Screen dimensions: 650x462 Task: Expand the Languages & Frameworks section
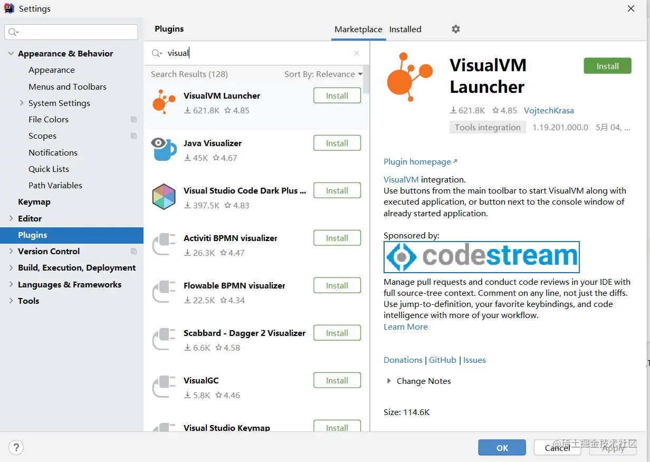pyautogui.click(x=11, y=284)
